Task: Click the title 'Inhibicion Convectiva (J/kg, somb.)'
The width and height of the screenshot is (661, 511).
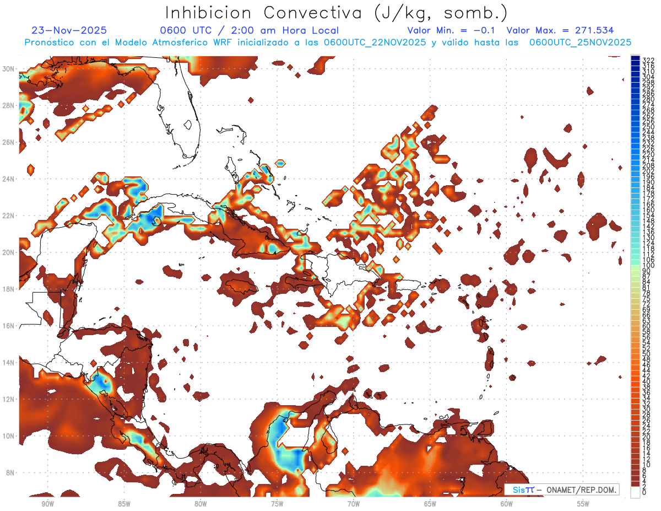Action: pos(337,13)
